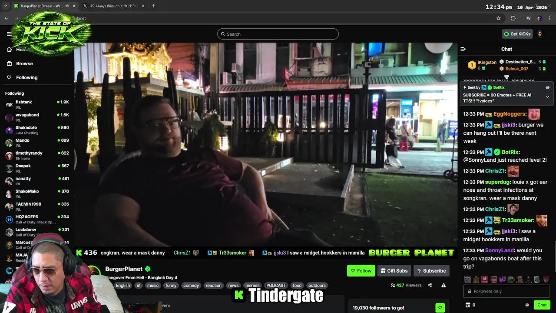Bookmark this page with the star
Image resolution: width=556 pixels, height=313 pixels.
(x=499, y=18)
